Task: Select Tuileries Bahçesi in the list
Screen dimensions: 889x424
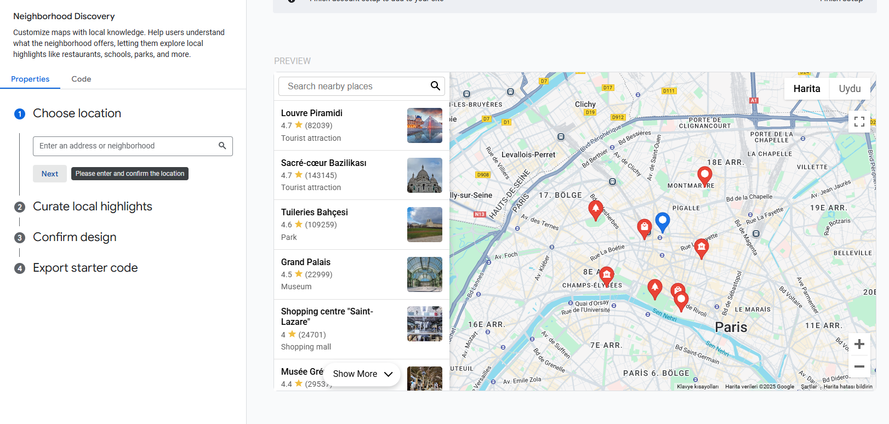Action: tap(362, 225)
